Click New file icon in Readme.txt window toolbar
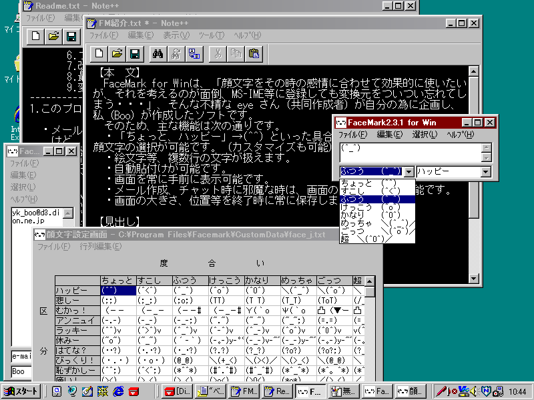This screenshot has width=534, height=400. point(35,36)
